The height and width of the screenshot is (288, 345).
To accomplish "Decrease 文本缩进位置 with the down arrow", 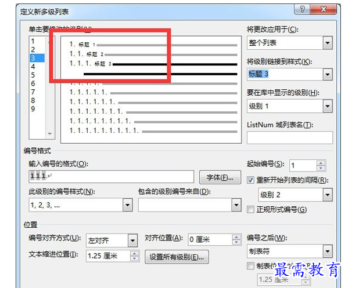I will coord(134,258).
